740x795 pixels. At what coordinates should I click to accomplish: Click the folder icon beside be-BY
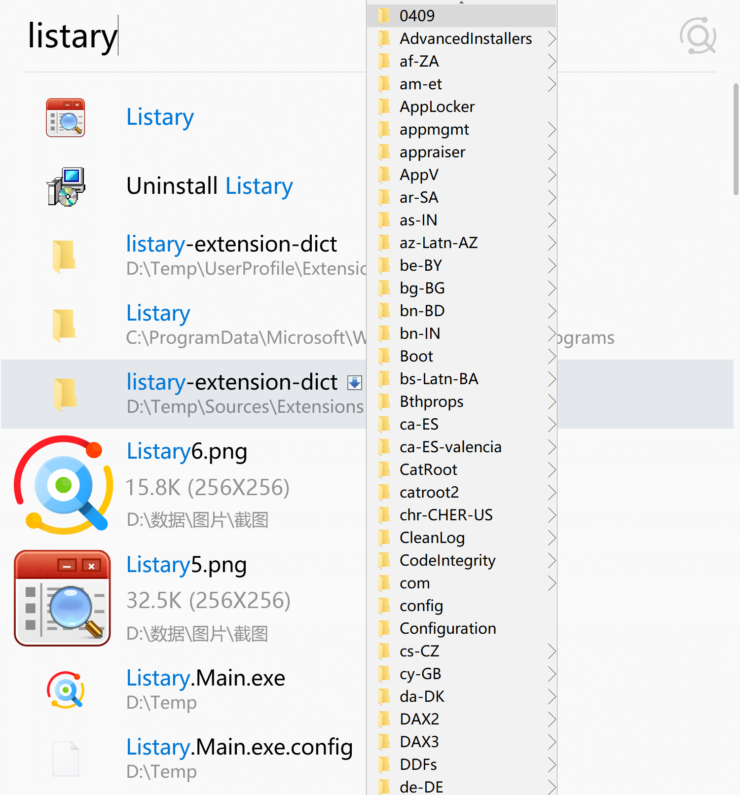tap(384, 265)
